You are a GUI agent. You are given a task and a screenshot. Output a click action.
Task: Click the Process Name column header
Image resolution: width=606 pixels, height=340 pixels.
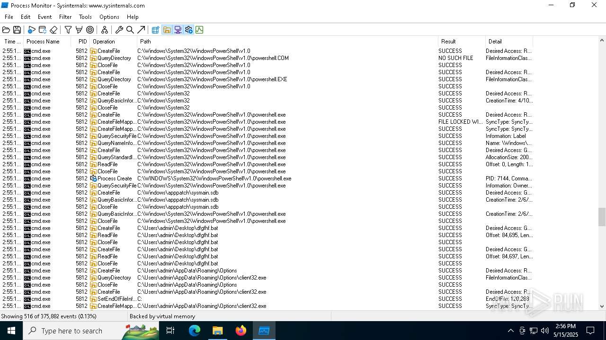click(x=47, y=42)
